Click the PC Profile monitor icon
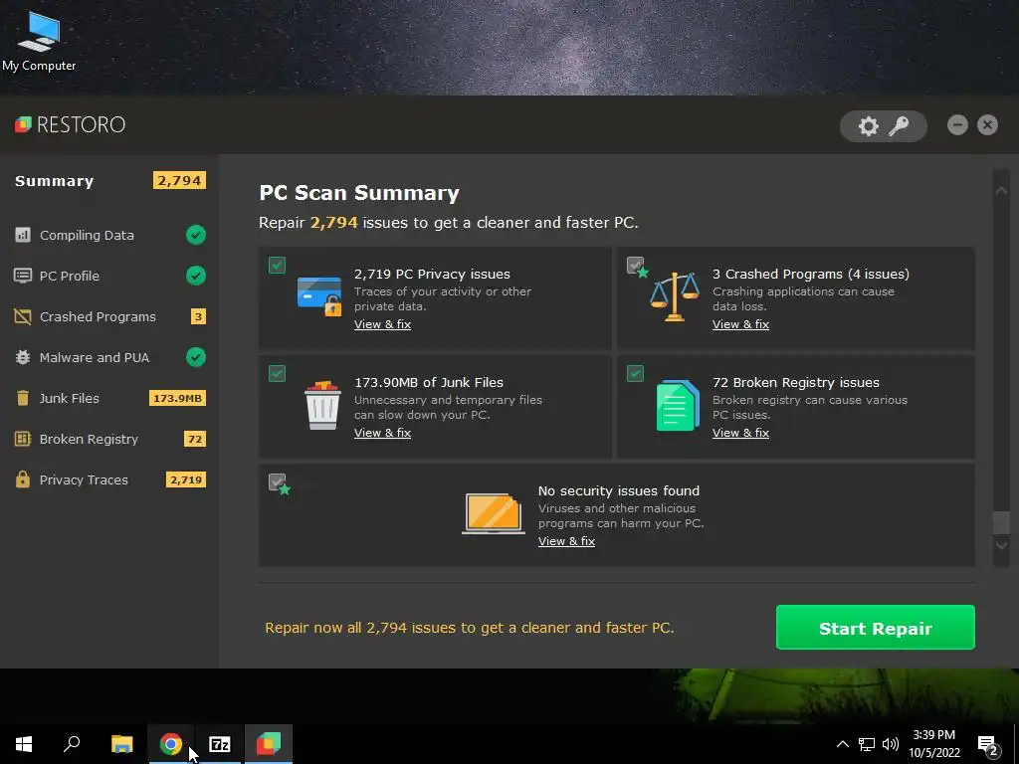Viewport: 1019px width, 764px height. pos(23,276)
